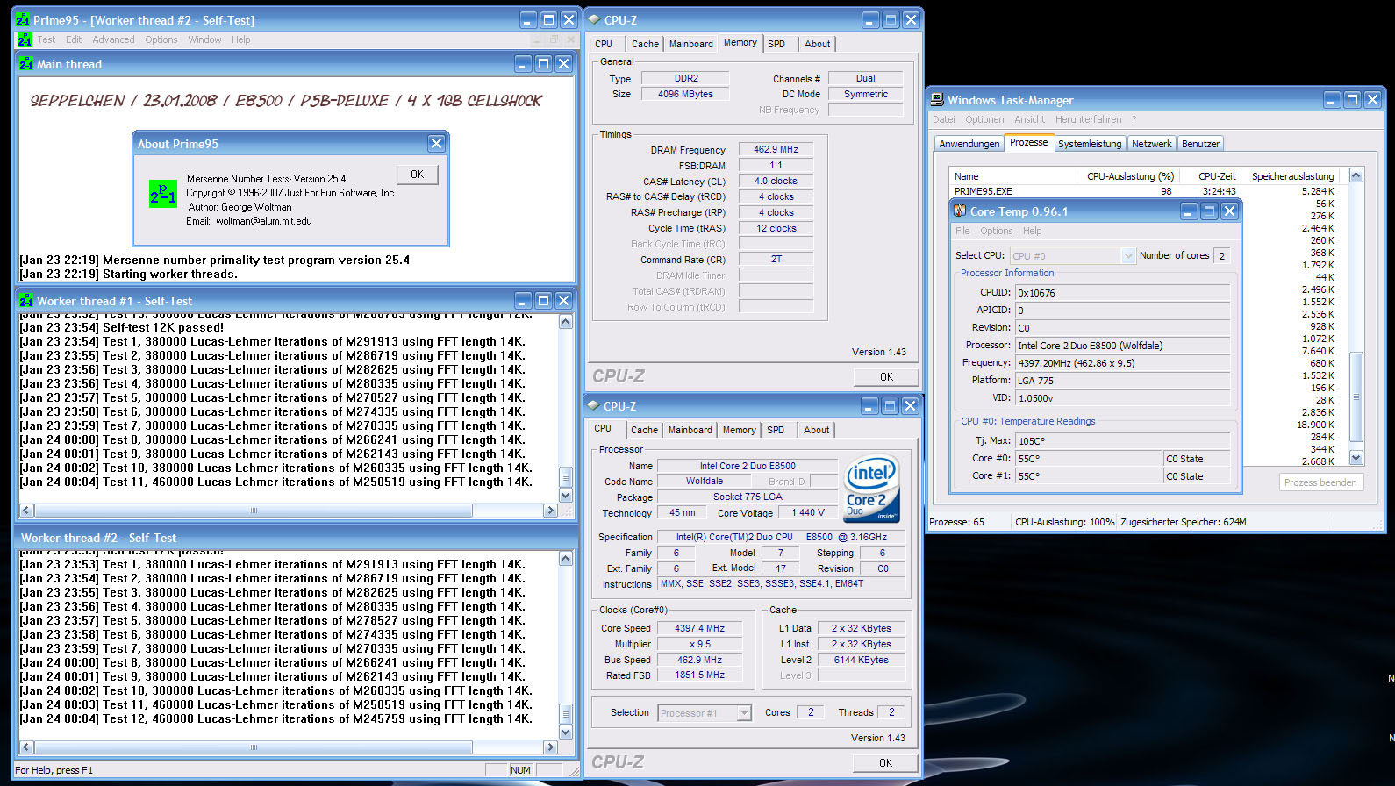Open the Processor #1 selection dropdown
The height and width of the screenshot is (786, 1395).
744,713
